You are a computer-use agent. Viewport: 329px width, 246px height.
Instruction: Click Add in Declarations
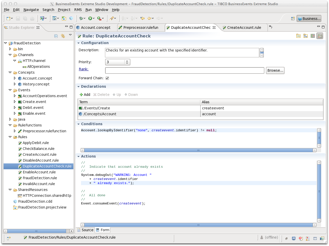point(85,95)
